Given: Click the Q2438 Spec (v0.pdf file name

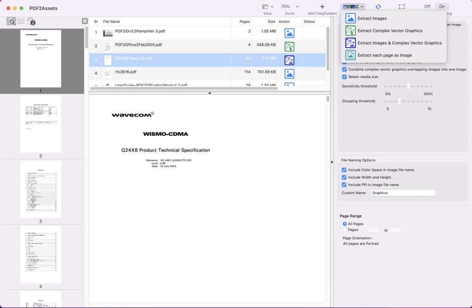Looking at the screenshot, I should point(134,58).
